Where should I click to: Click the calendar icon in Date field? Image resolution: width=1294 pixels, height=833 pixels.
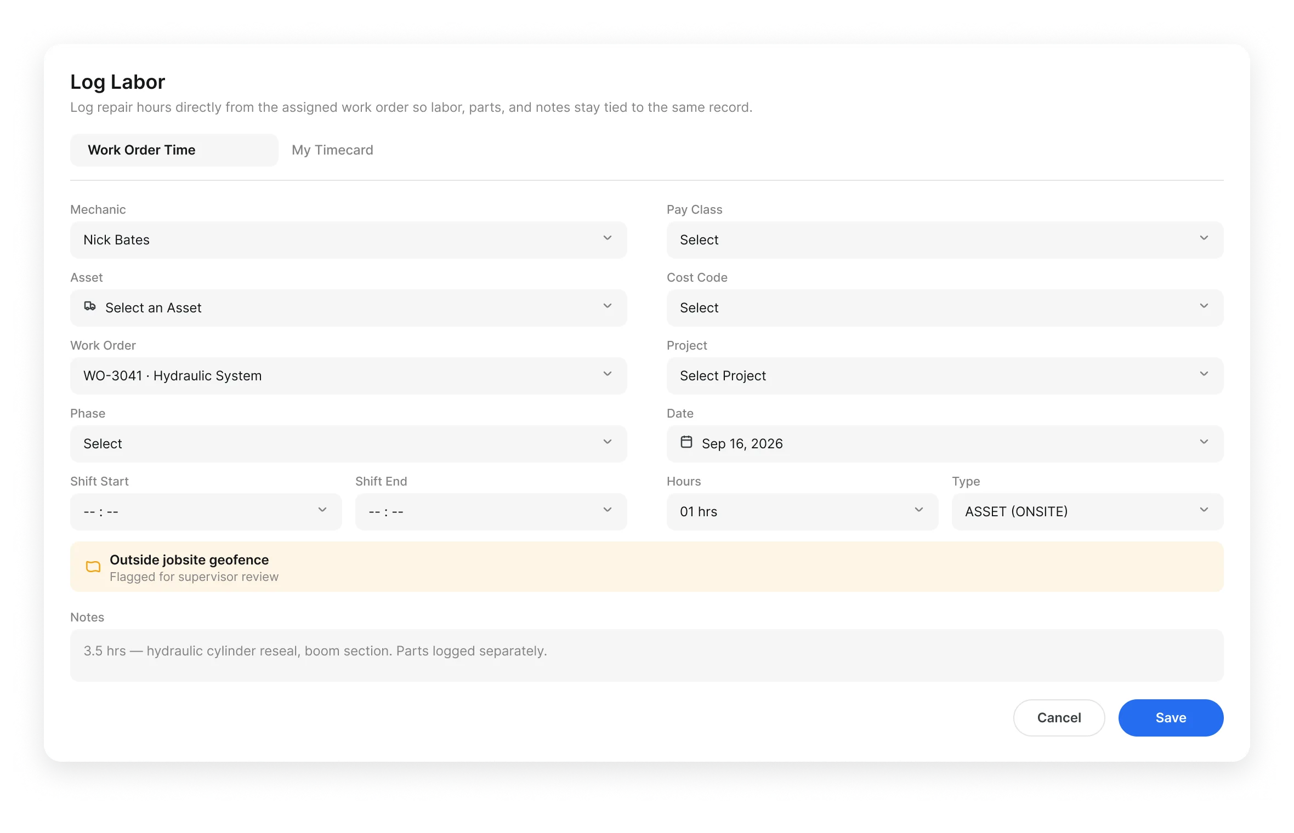pyautogui.click(x=686, y=442)
